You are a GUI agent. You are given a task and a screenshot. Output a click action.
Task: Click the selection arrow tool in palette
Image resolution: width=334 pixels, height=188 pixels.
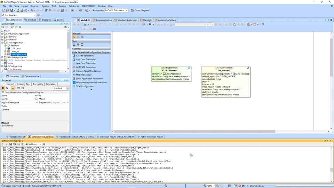(x=74, y=37)
